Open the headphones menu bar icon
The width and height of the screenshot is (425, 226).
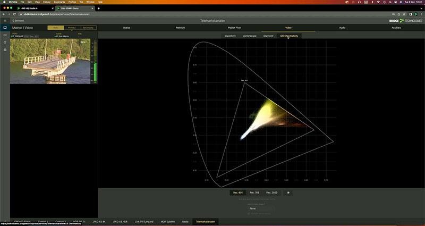(360, 2)
